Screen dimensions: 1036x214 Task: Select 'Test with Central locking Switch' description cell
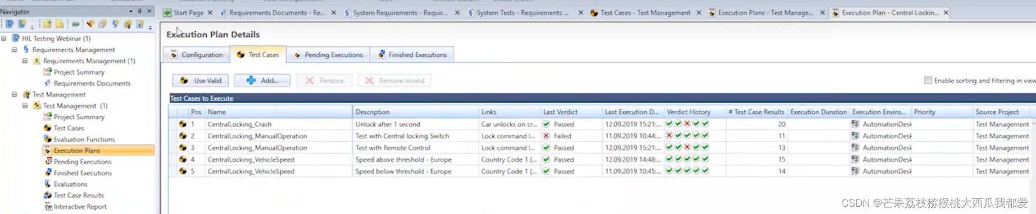tap(415, 136)
